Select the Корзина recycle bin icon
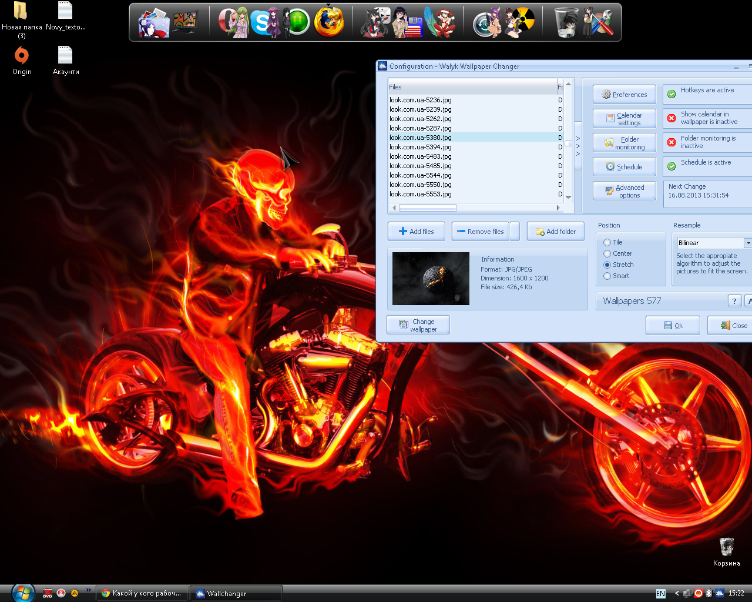The image size is (752, 602). [x=727, y=551]
